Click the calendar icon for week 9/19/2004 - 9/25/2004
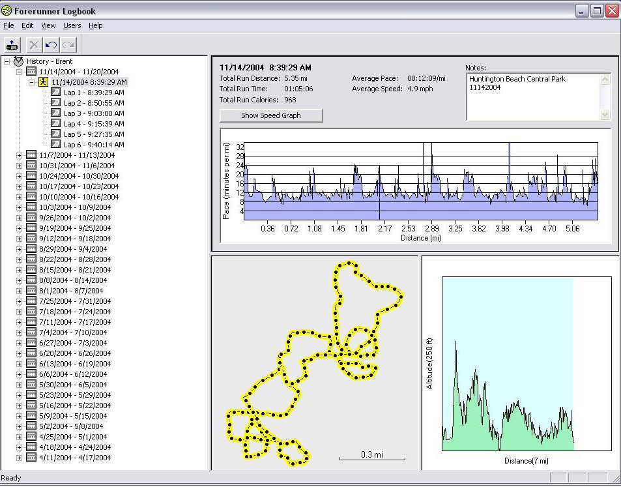The image size is (621, 487). coord(31,228)
